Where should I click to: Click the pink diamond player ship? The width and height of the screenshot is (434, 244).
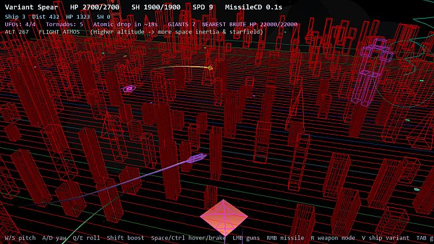223,217
